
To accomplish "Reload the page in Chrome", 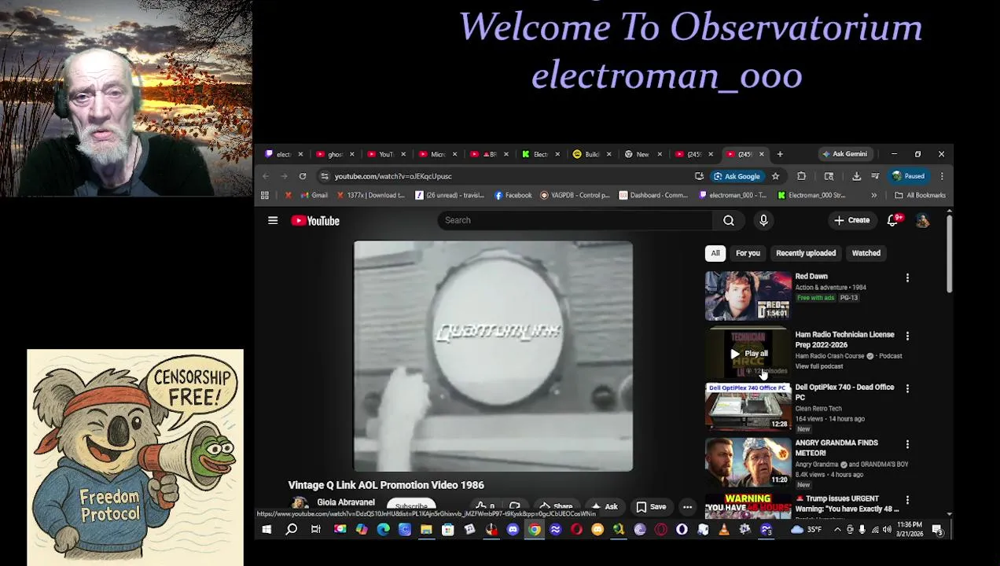I will pyautogui.click(x=303, y=176).
